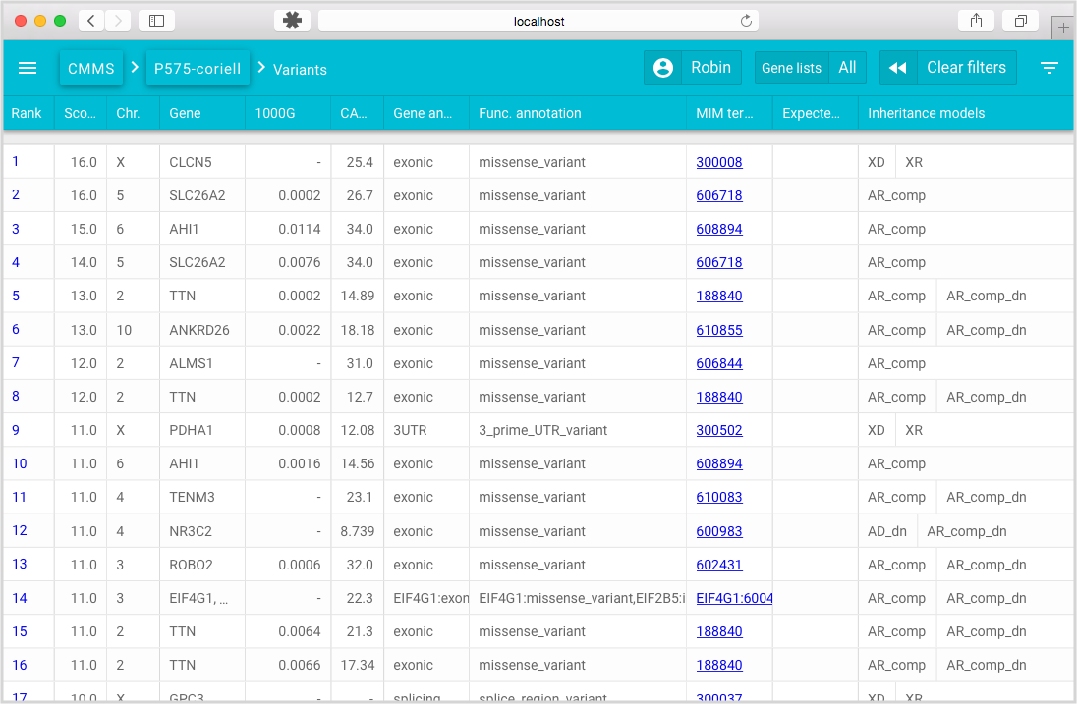Open variant rank 9
This screenshot has width=1077, height=704.
(16, 430)
